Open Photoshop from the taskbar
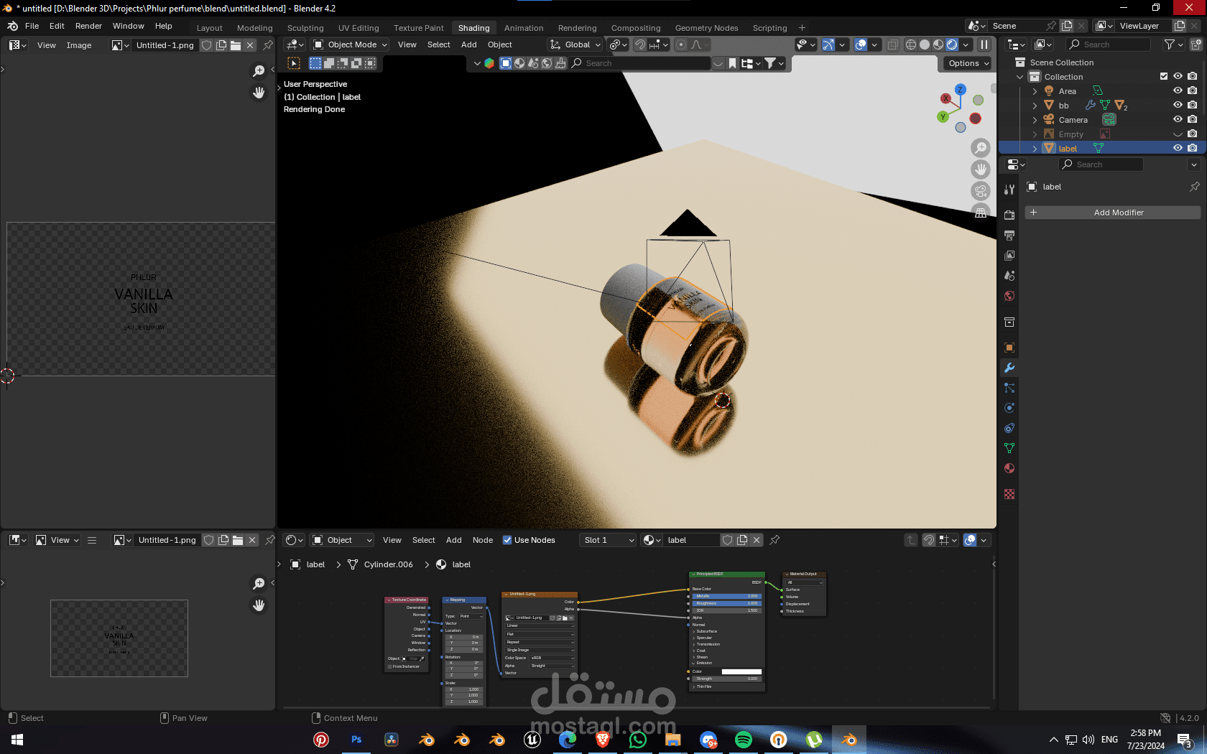 point(356,740)
